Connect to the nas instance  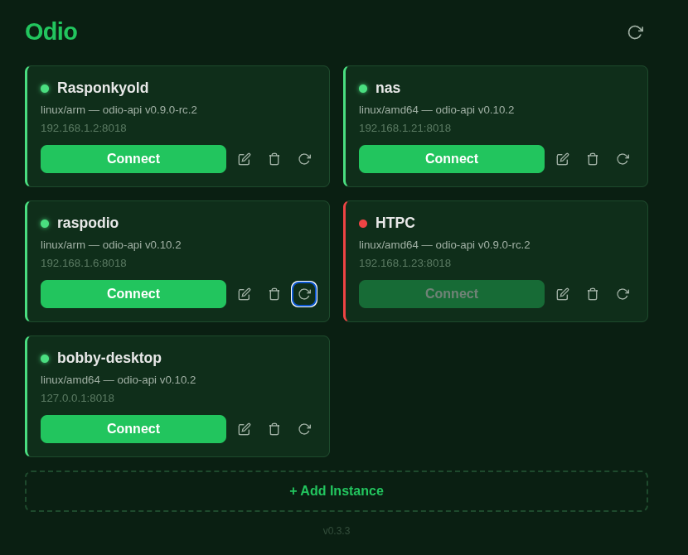(x=451, y=158)
